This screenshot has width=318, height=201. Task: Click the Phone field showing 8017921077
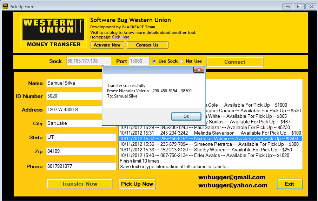(x=81, y=166)
